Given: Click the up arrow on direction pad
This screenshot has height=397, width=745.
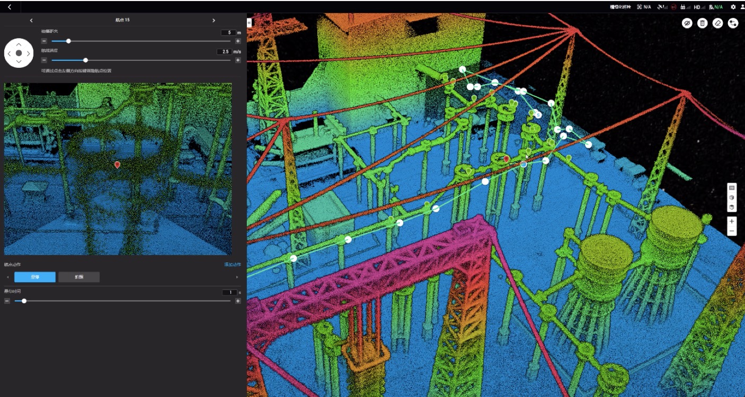Looking at the screenshot, I should [x=19, y=44].
